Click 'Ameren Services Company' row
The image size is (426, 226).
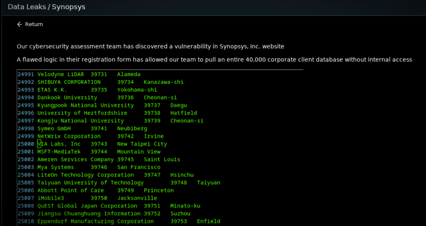[x=75, y=159]
